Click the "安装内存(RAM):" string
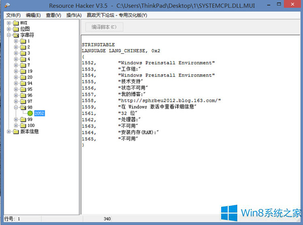This screenshot has width=303, height=225. [138, 132]
